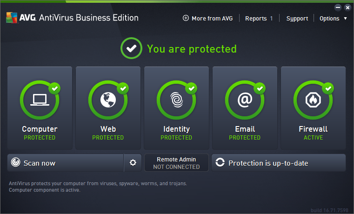
Task: Click the plus icon beside More from AVG
Action: pos(186,18)
